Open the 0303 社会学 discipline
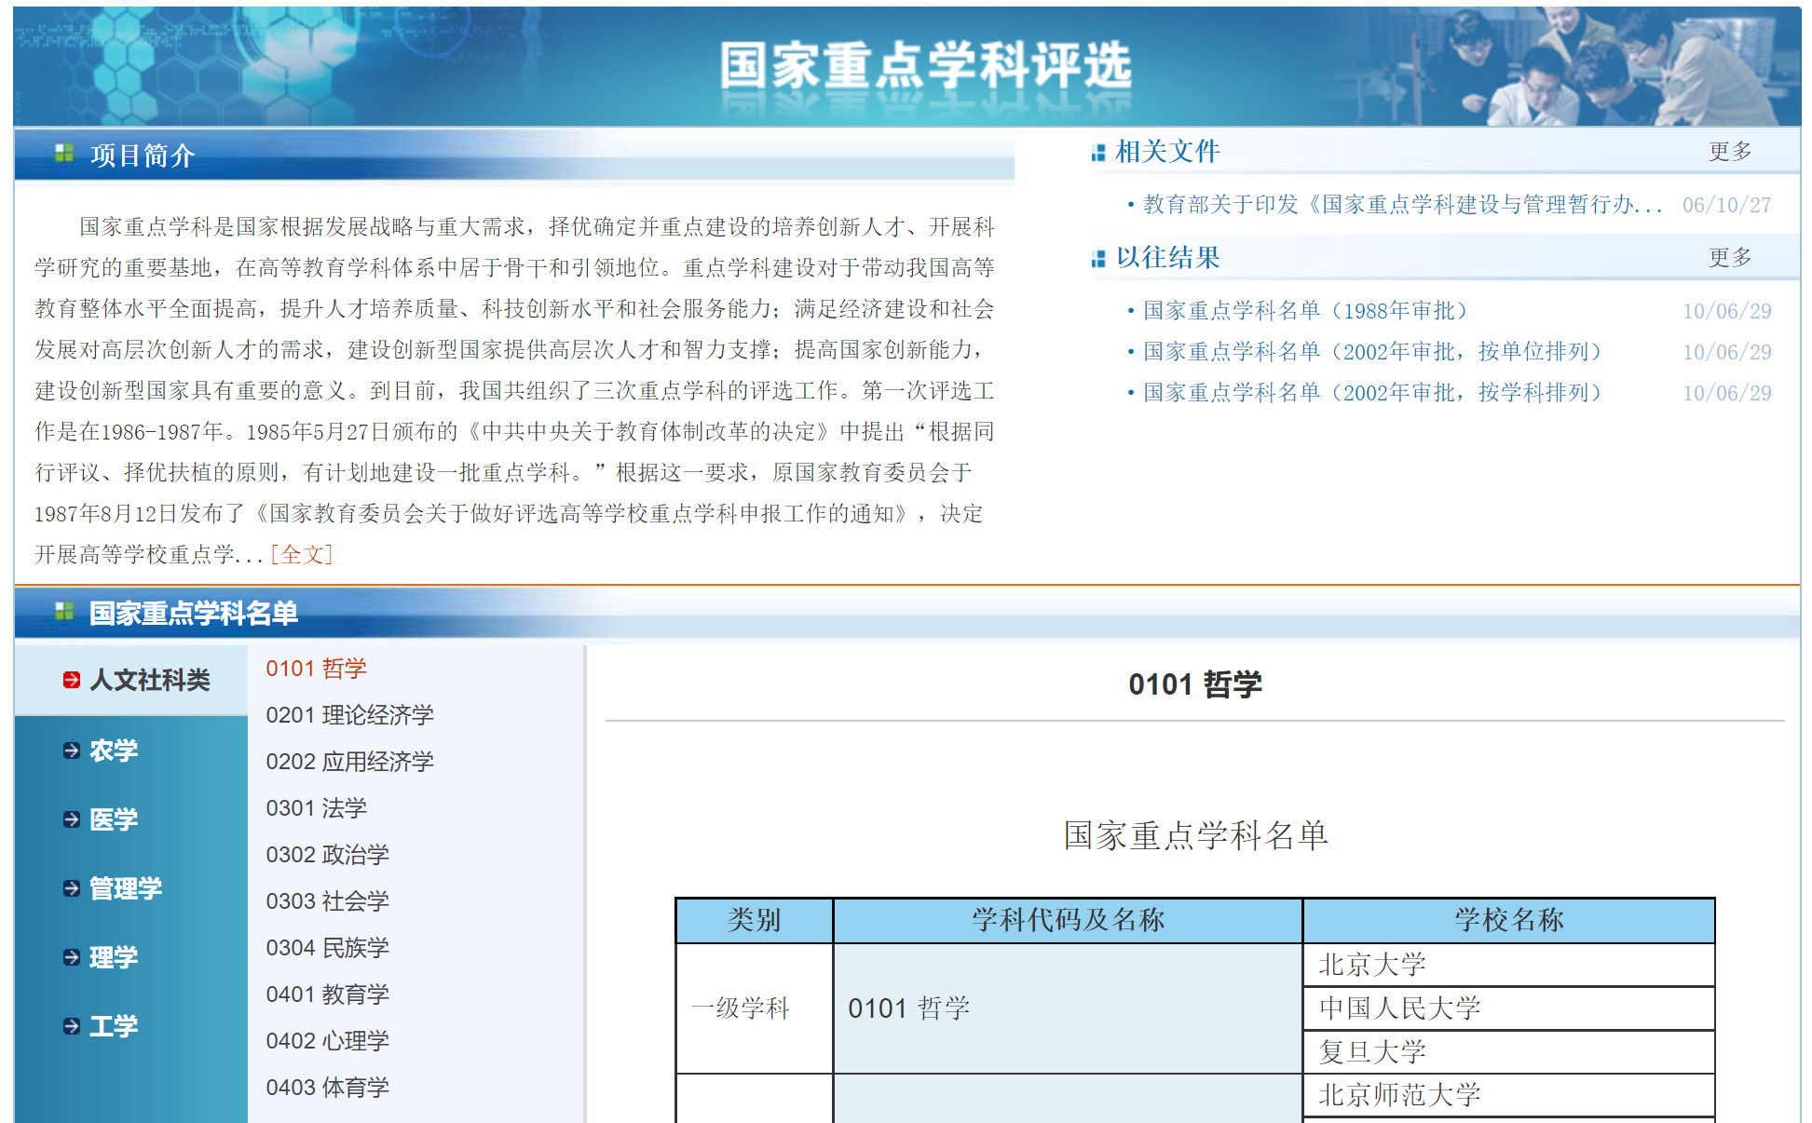 328,901
